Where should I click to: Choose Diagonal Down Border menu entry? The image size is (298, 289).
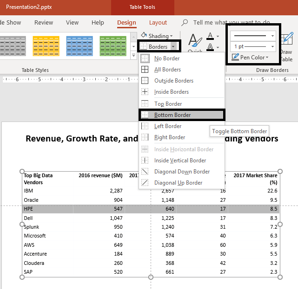tap(182, 172)
